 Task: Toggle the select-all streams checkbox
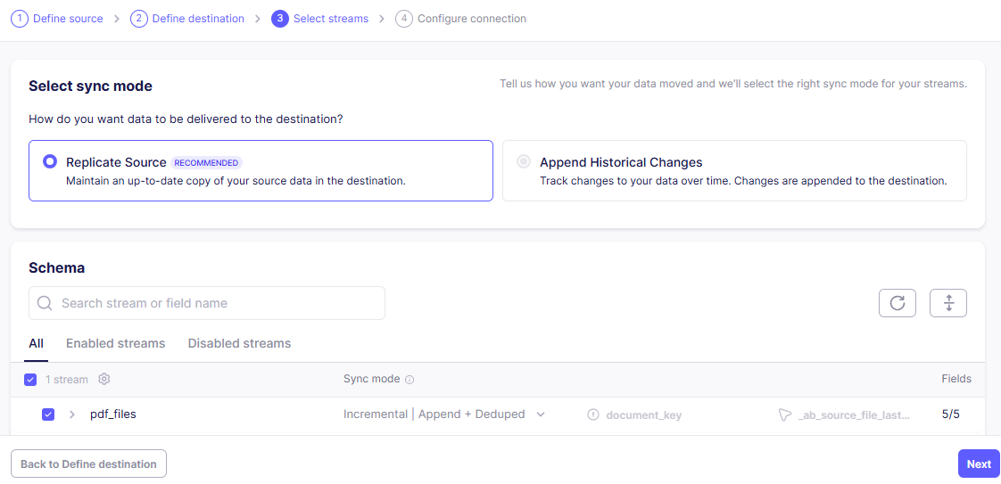[x=30, y=380]
